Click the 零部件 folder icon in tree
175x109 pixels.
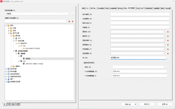click(x=14, y=66)
